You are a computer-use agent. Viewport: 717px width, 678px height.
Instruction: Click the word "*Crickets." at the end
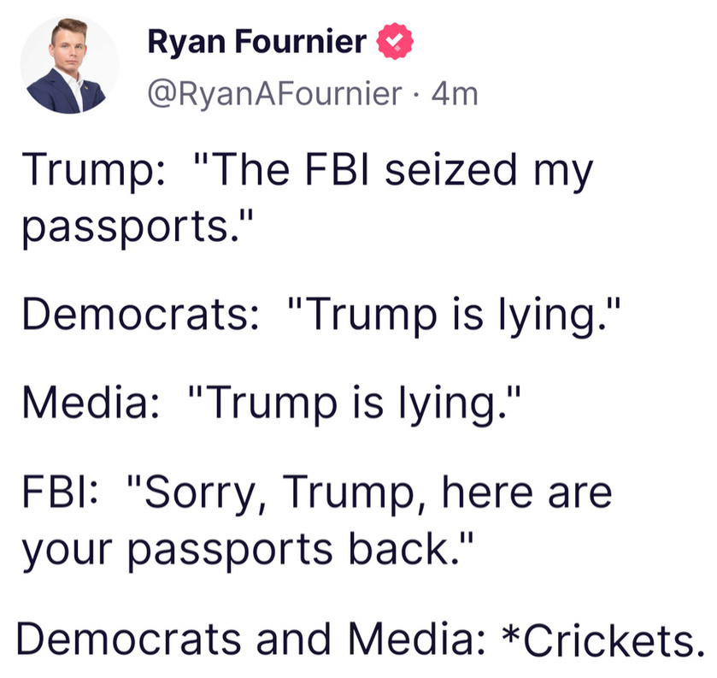pos(603,639)
